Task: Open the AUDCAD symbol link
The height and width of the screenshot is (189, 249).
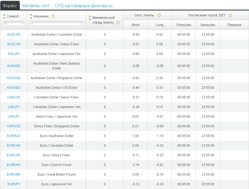Action: 14,35
